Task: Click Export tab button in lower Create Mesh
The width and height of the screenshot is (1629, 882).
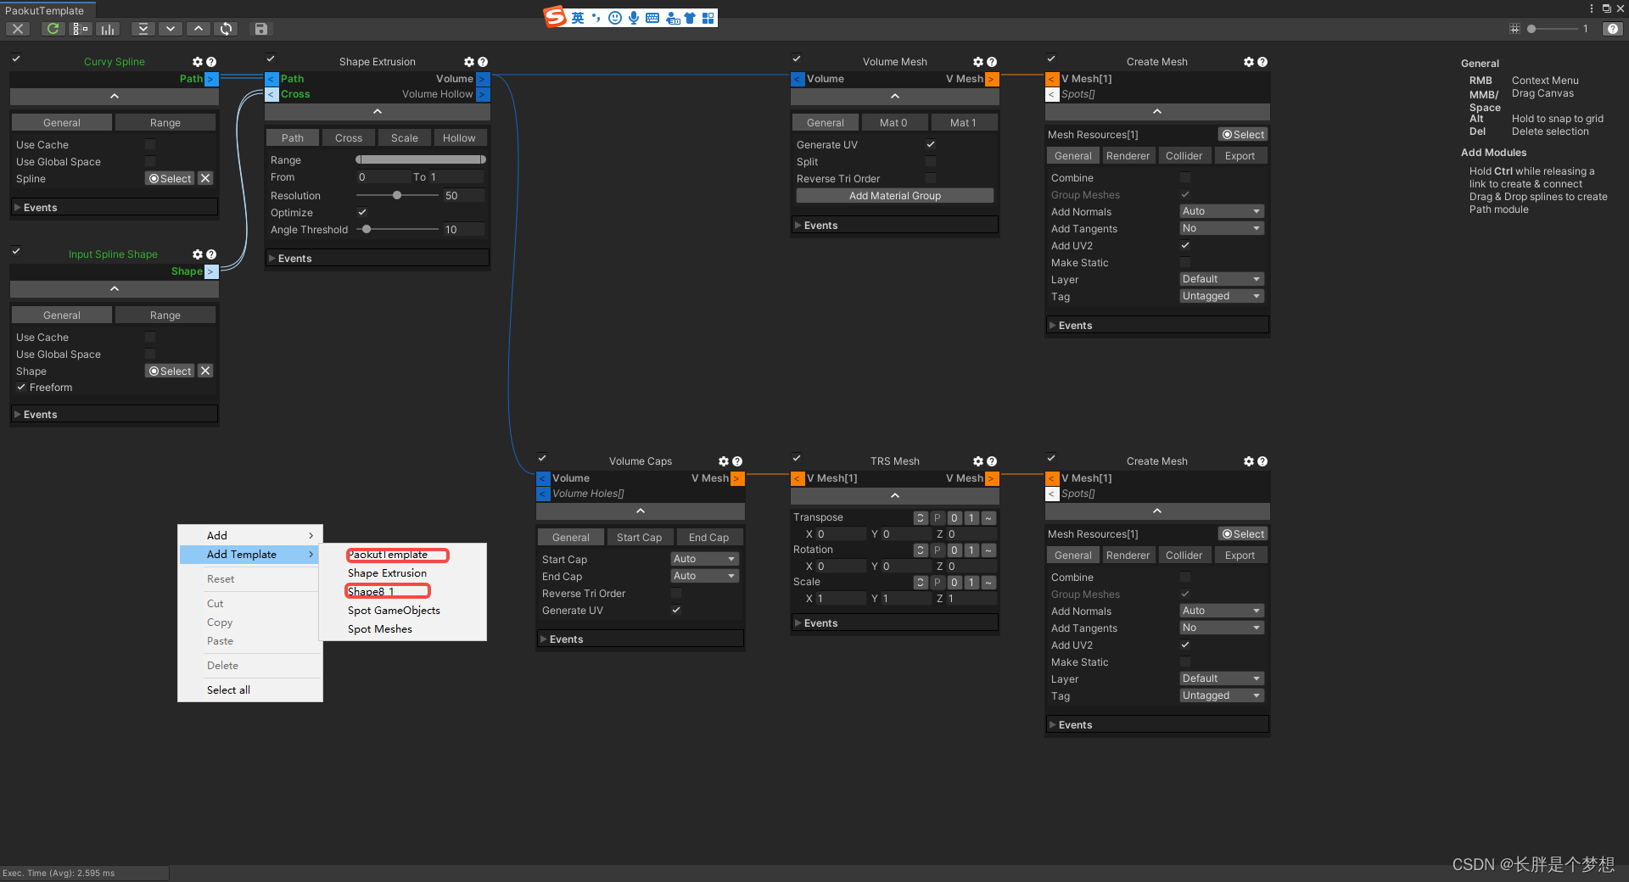Action: [1240, 555]
